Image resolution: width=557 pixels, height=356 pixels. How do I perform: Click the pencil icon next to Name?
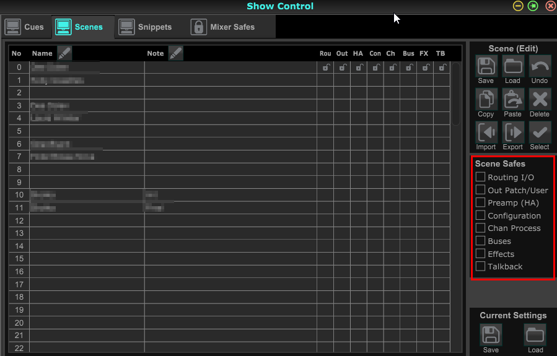[64, 53]
